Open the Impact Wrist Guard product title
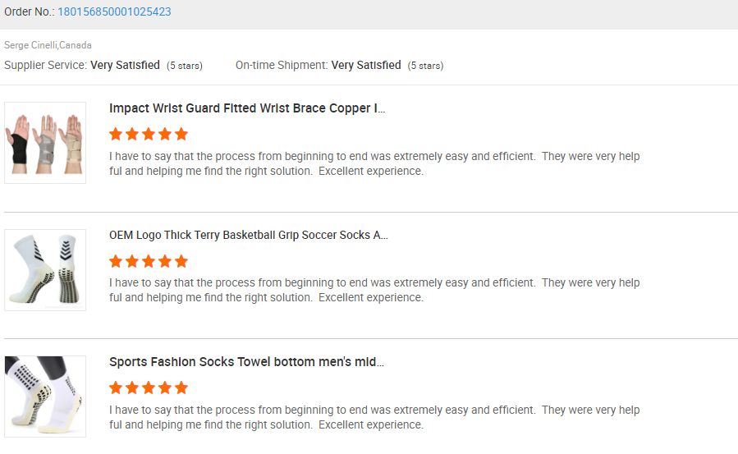 247,108
